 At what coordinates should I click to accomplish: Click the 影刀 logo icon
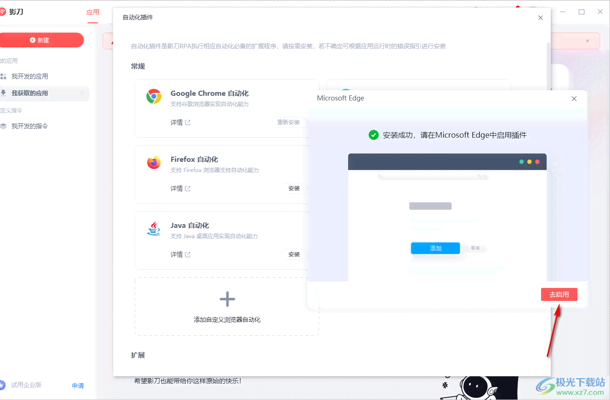[x=2, y=12]
